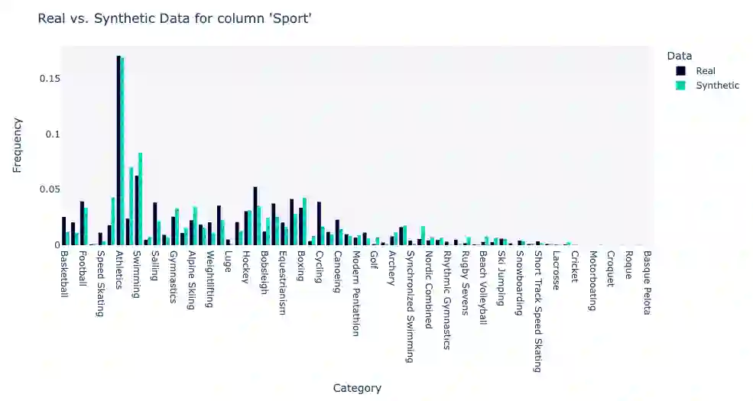
Task: Click the black Real legend swatch
Action: click(681, 71)
